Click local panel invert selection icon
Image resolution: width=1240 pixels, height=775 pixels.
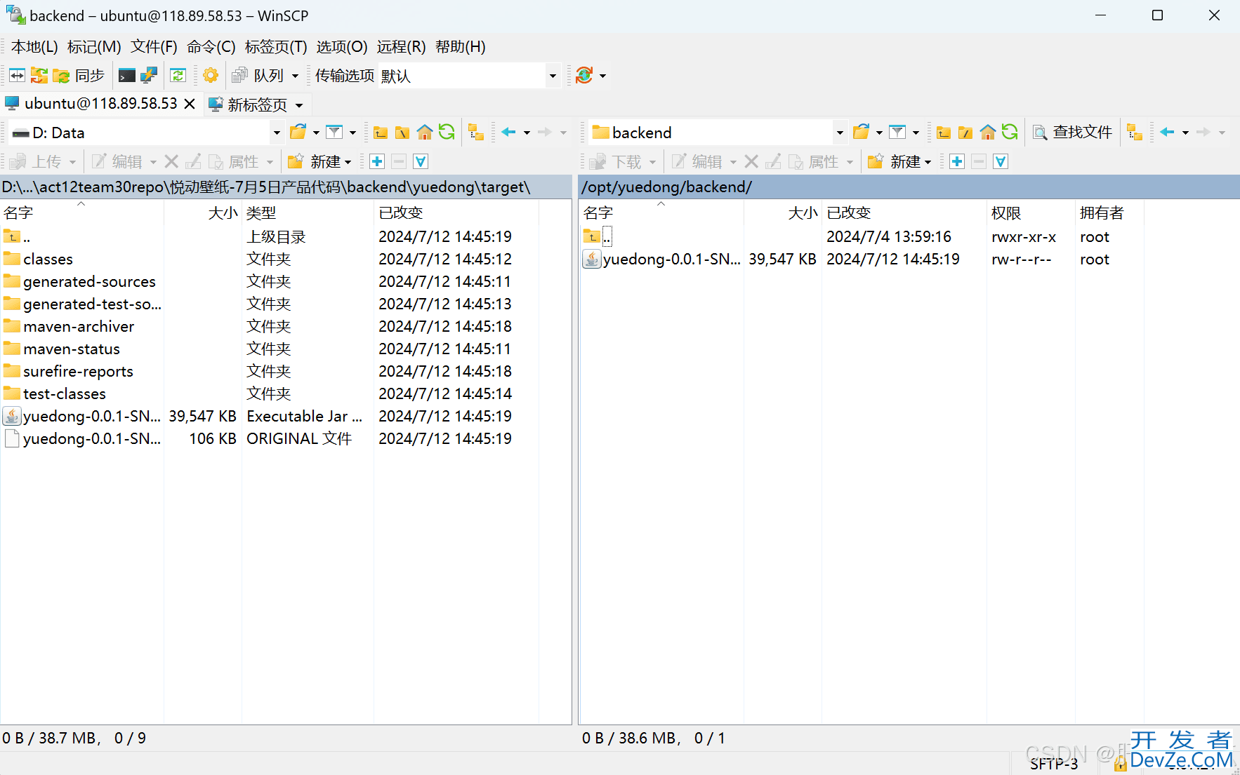(421, 161)
